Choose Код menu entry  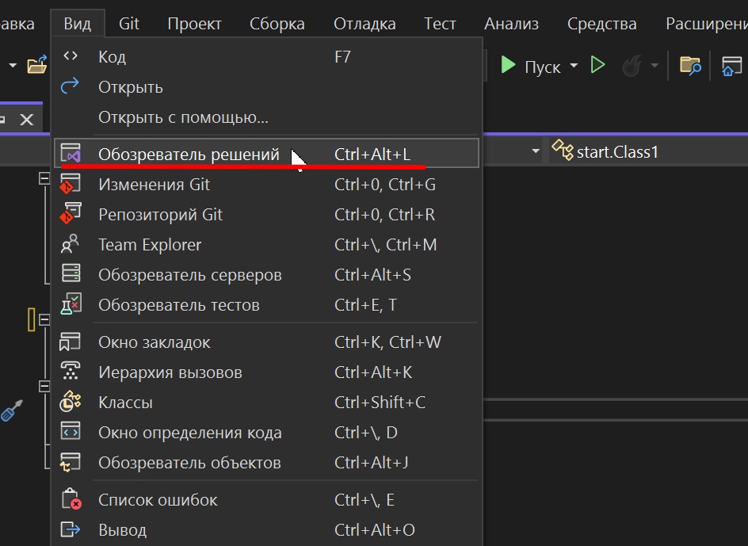266,57
